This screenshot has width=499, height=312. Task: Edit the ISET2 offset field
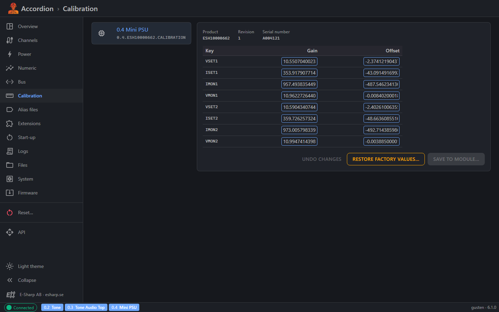[x=382, y=119]
